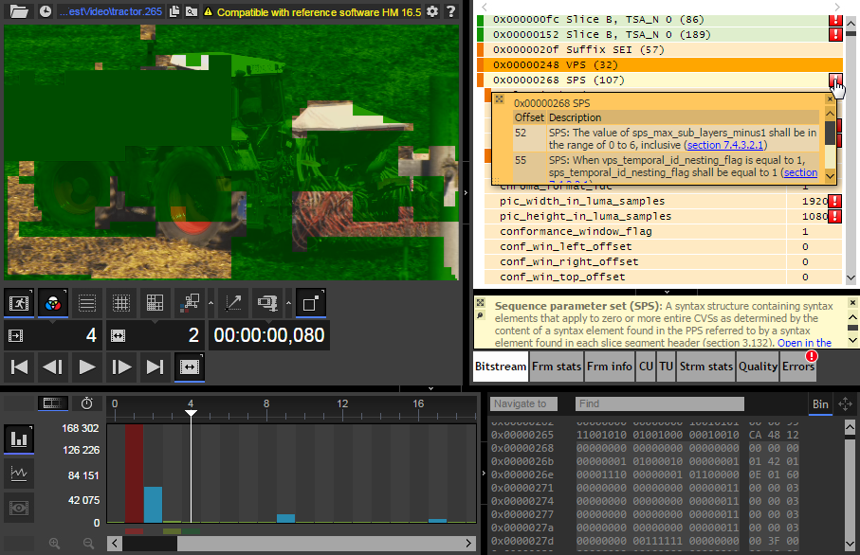Toggle the eye thumbnail preview in timeline

click(x=19, y=508)
